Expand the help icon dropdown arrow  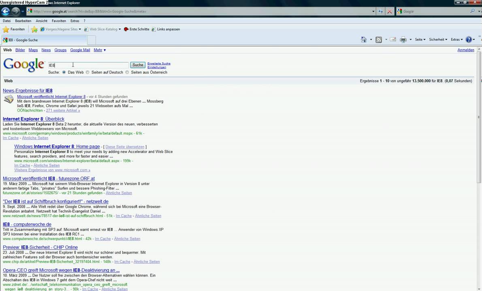(x=474, y=40)
